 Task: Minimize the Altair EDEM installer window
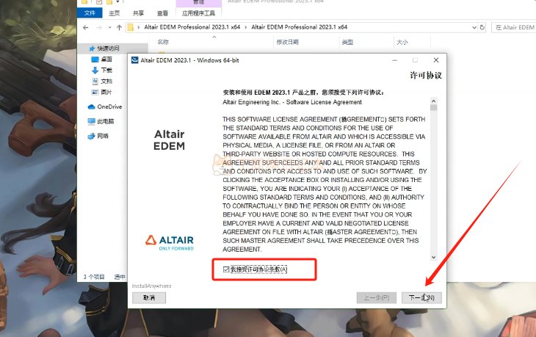[x=394, y=60]
